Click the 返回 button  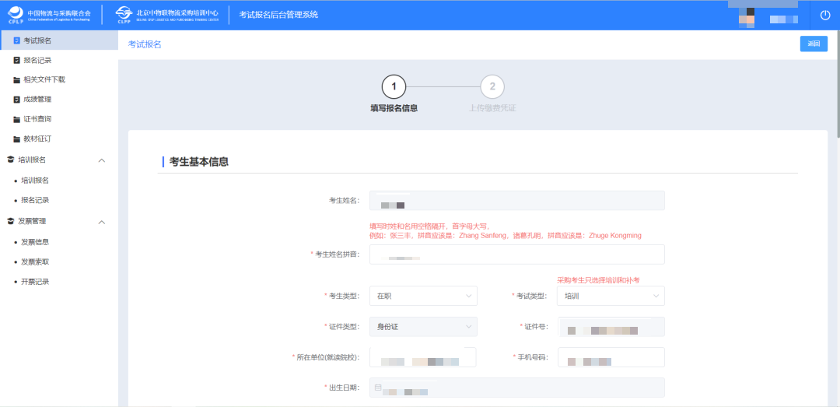pyautogui.click(x=814, y=44)
